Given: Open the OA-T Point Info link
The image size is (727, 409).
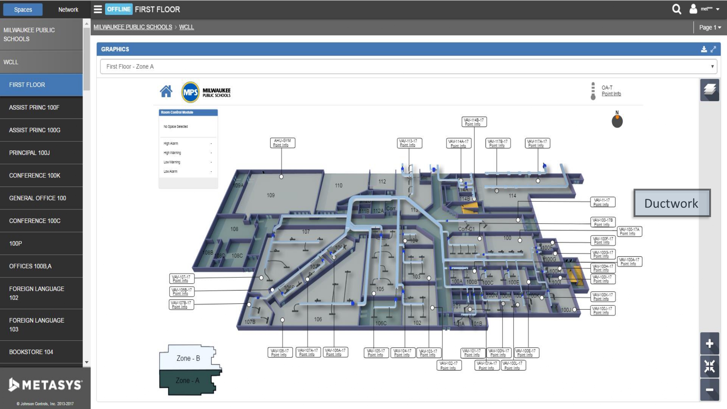Looking at the screenshot, I should (611, 94).
